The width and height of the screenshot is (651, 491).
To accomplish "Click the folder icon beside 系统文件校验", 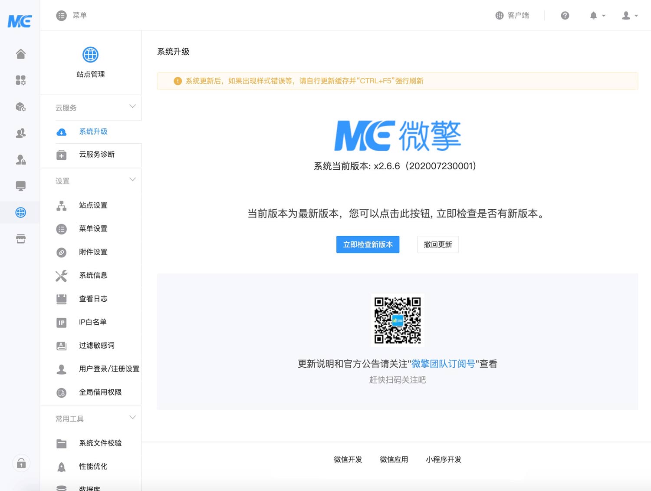I will click(x=62, y=444).
